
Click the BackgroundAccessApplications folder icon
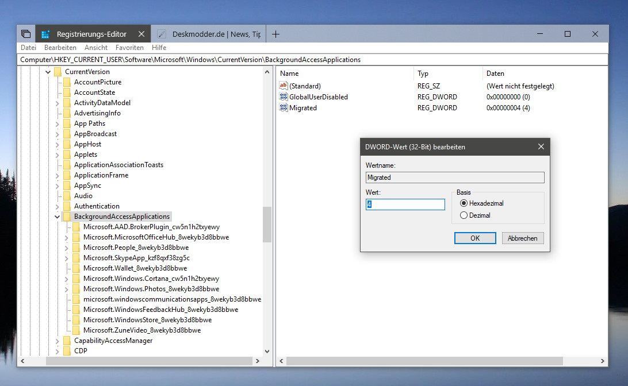click(x=67, y=217)
